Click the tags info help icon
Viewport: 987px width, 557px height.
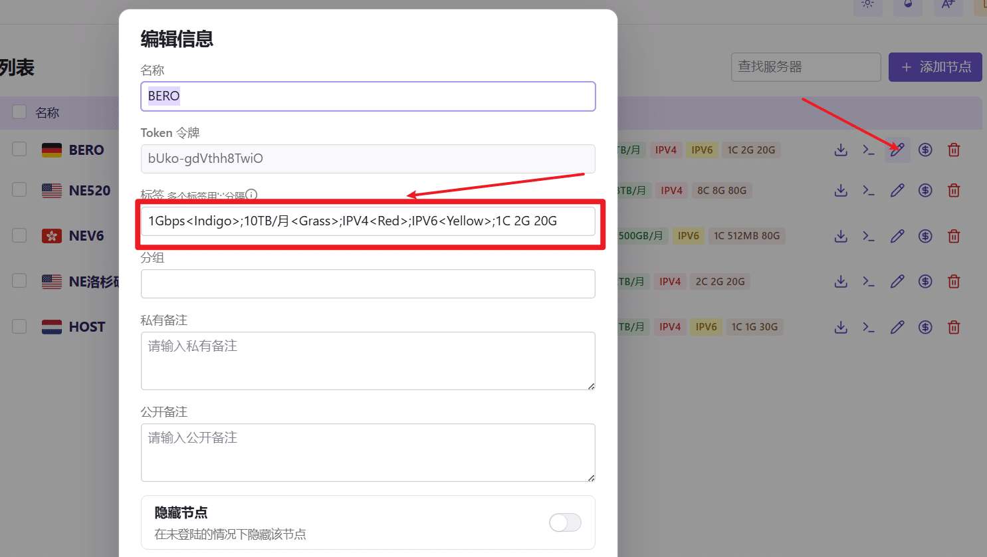(x=251, y=195)
